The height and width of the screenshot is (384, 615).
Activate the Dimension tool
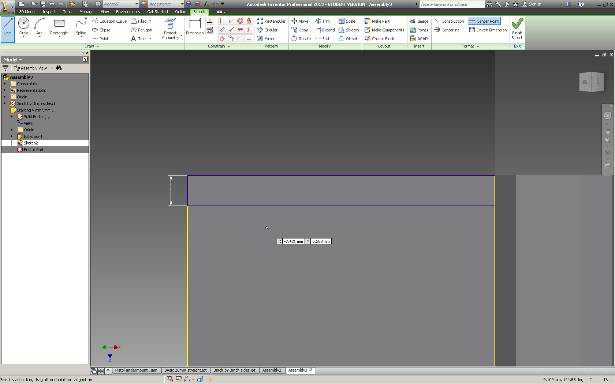point(195,26)
